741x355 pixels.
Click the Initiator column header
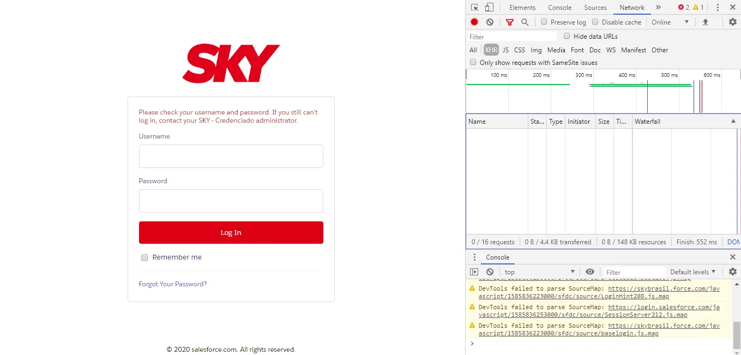579,121
